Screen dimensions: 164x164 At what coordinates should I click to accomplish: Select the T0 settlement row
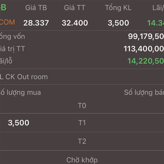[82, 106]
